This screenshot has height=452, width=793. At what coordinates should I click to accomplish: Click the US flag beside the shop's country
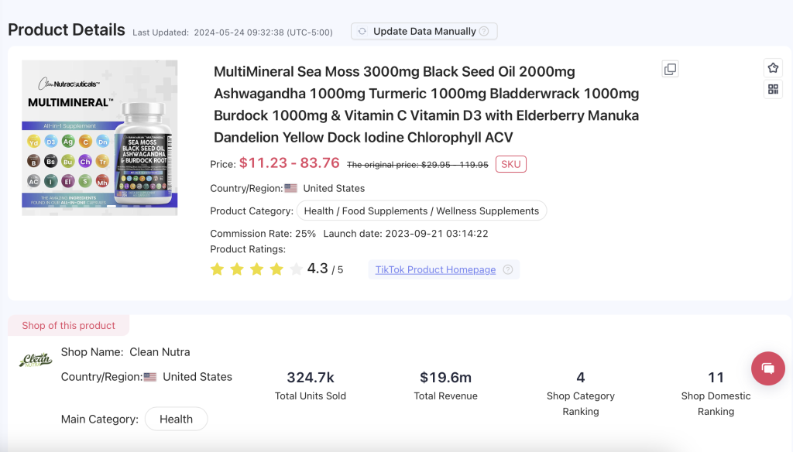pos(149,377)
